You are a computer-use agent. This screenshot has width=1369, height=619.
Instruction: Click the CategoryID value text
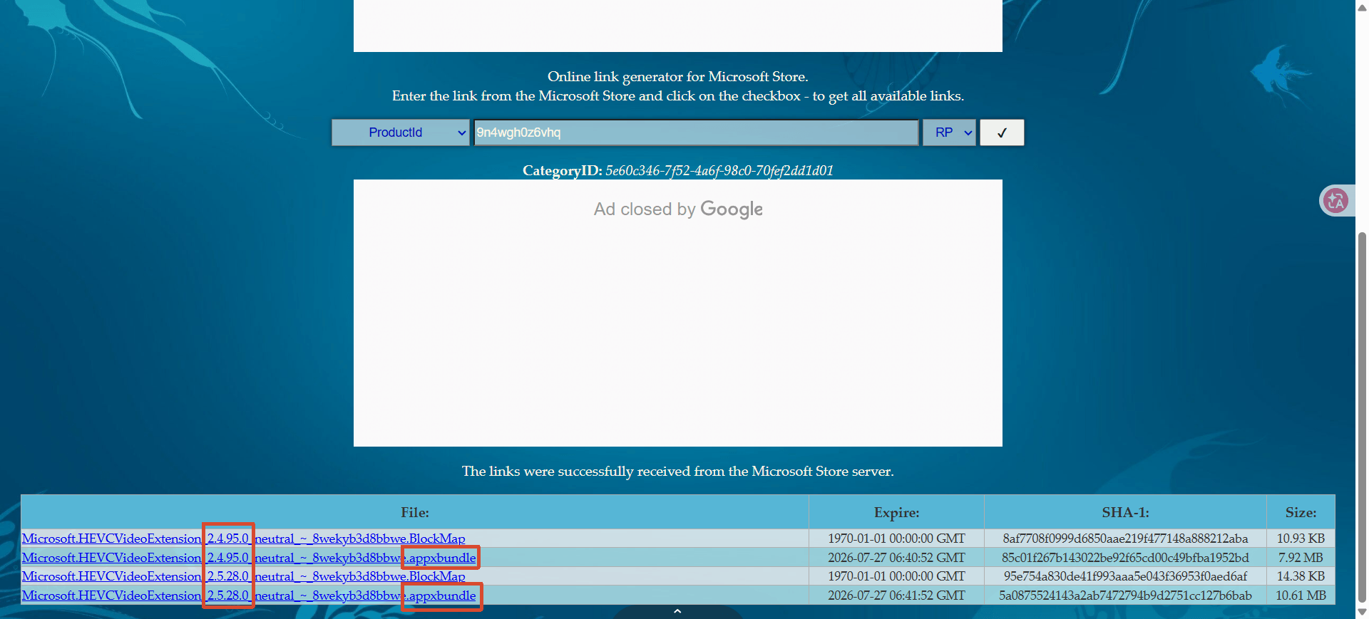tap(719, 170)
